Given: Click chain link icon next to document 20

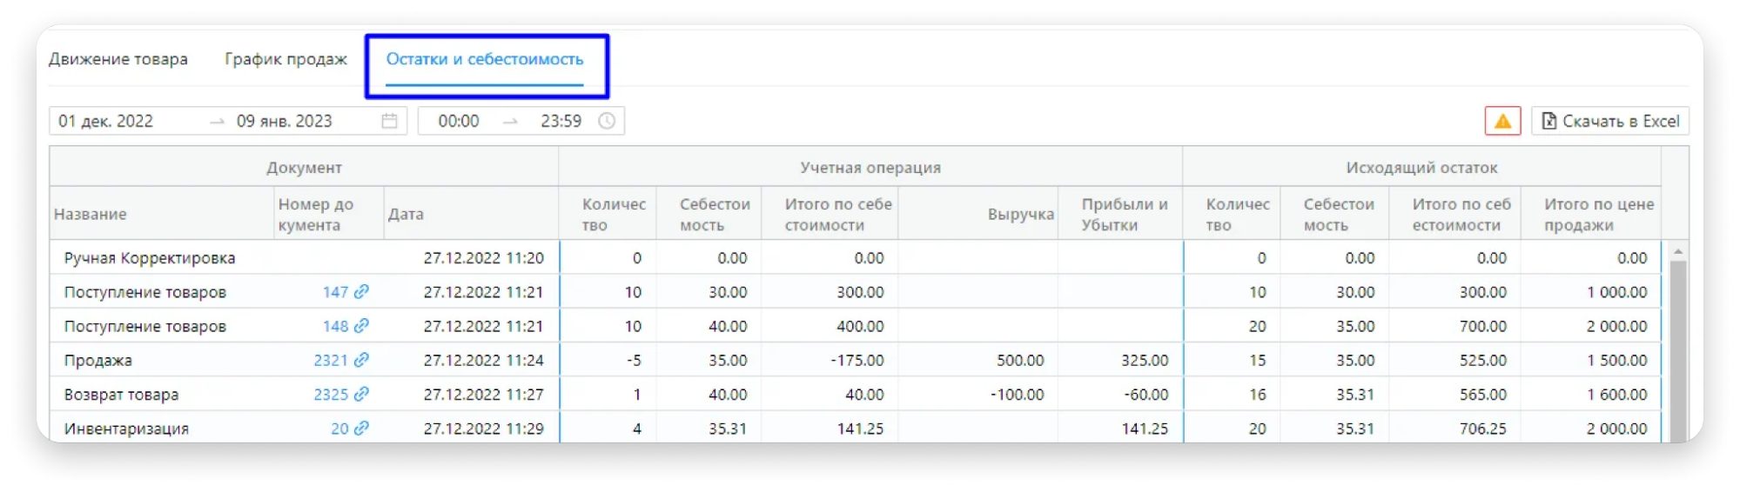Looking at the screenshot, I should pos(361,428).
